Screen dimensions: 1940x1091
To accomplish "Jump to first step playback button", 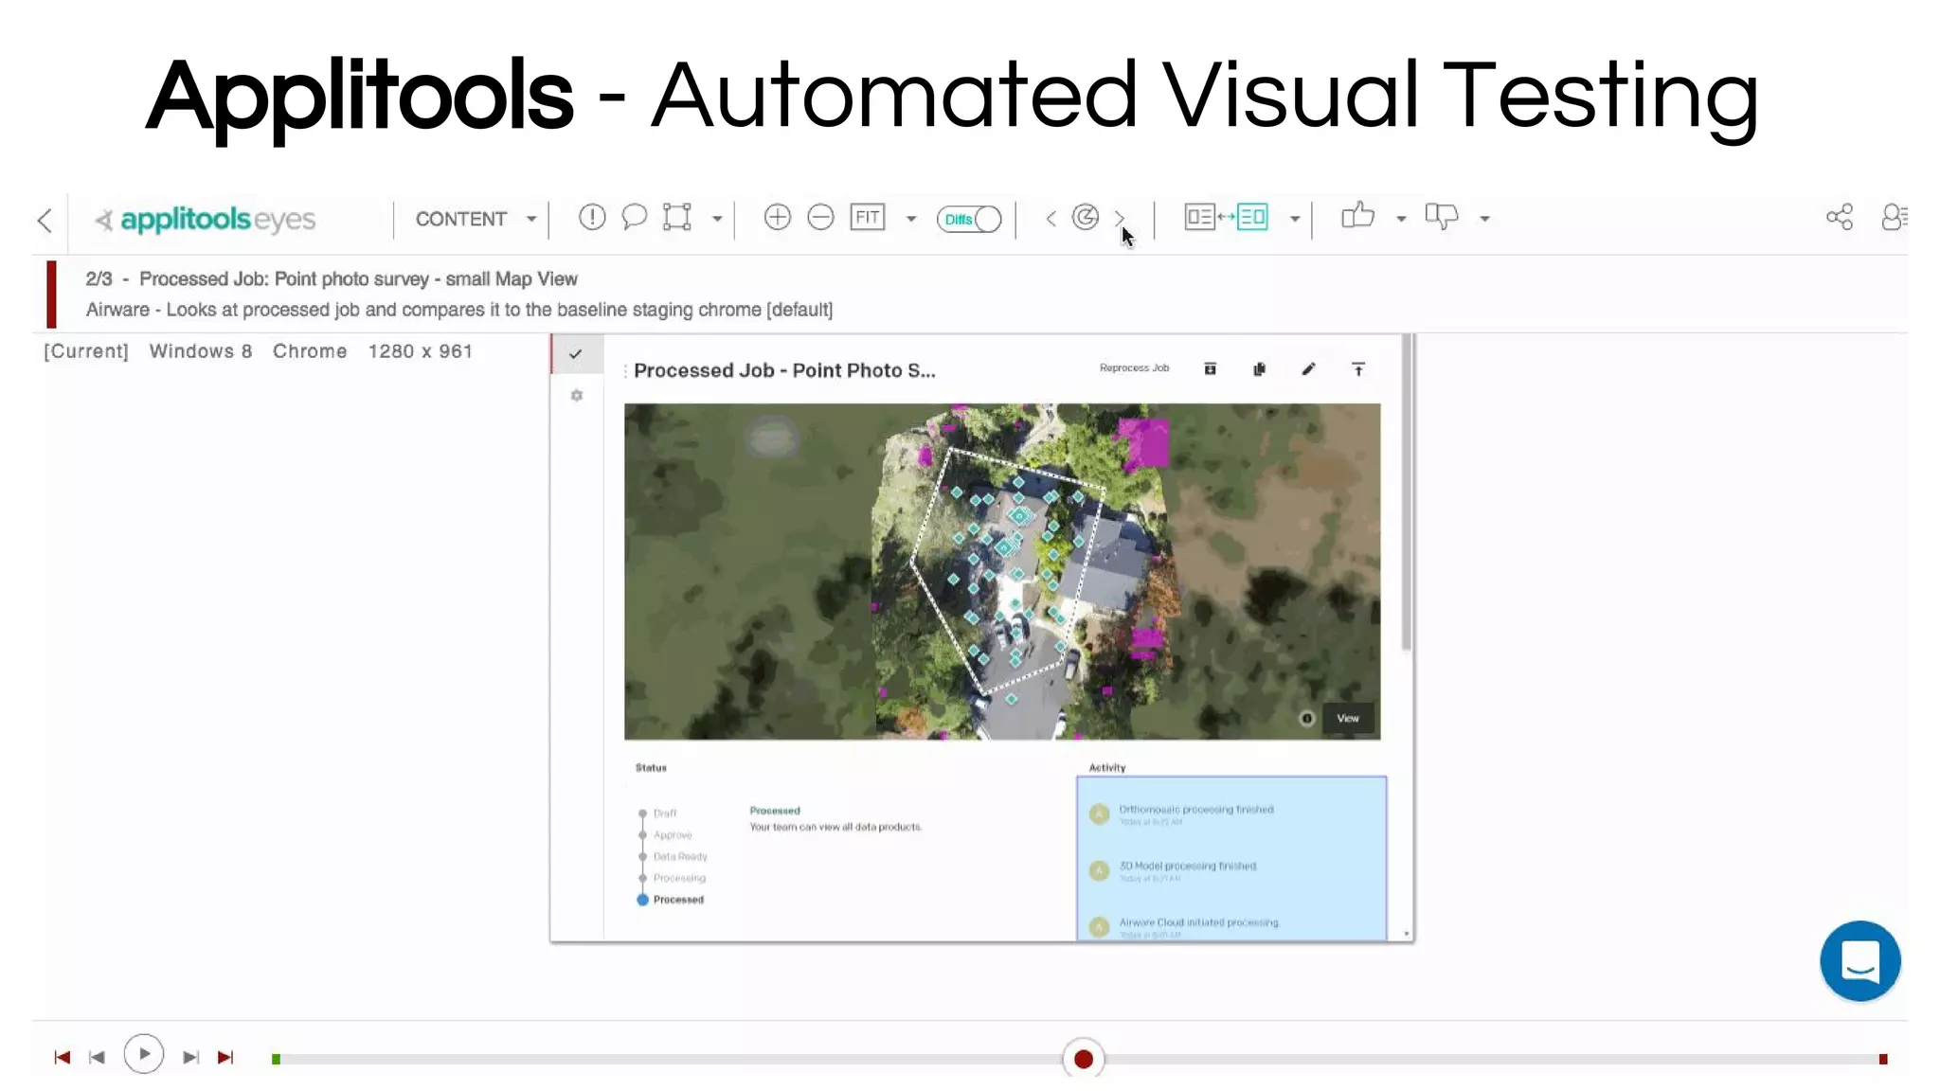I will [x=63, y=1057].
